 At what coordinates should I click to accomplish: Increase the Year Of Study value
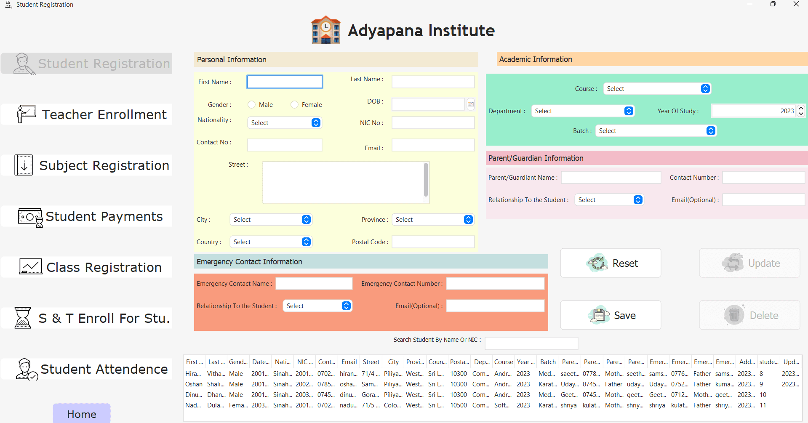[801, 108]
